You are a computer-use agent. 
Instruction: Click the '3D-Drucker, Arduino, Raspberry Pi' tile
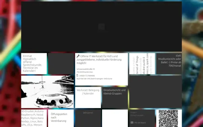coord(34,118)
